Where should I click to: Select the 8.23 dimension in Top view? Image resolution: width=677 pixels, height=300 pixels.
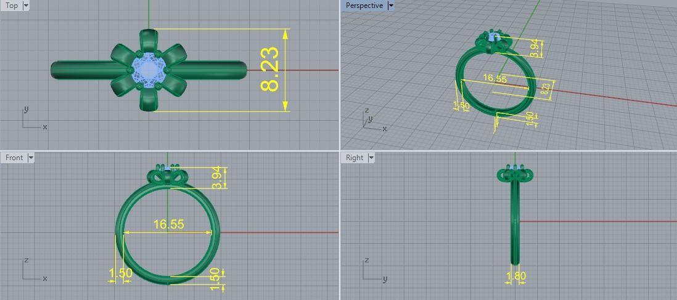click(270, 70)
